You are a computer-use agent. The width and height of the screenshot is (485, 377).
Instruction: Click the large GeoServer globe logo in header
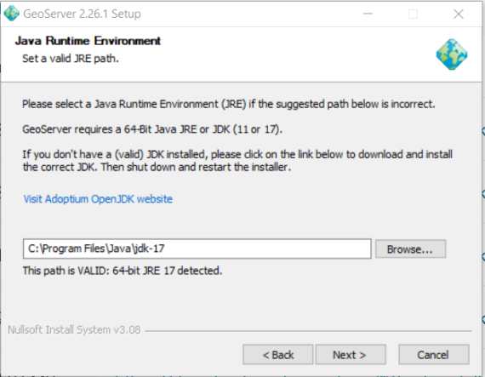[x=452, y=54]
